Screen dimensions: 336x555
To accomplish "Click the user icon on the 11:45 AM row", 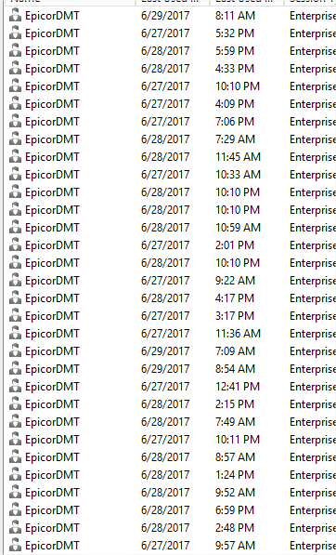I will 15,157.
